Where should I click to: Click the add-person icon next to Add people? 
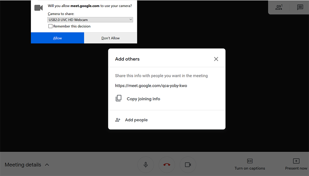click(118, 120)
